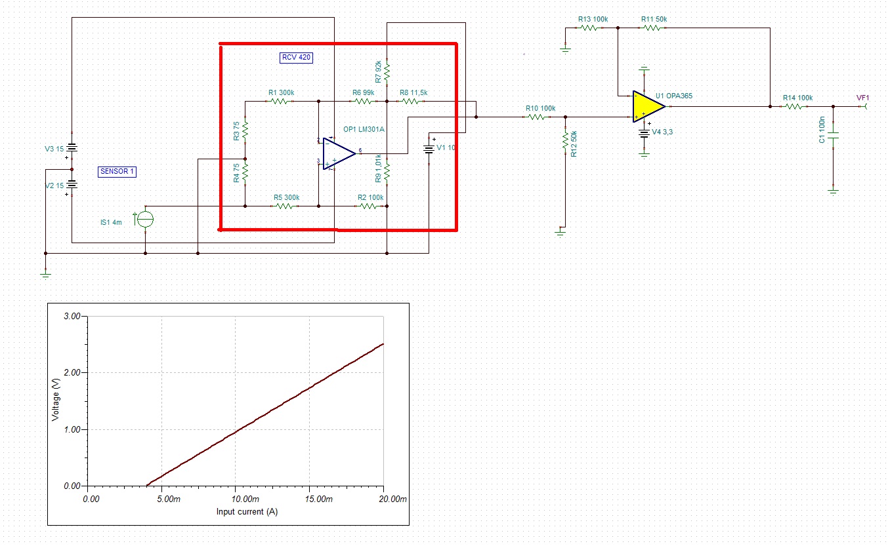Click the IS1 4m current source symbol
888x546 pixels.
coord(145,219)
